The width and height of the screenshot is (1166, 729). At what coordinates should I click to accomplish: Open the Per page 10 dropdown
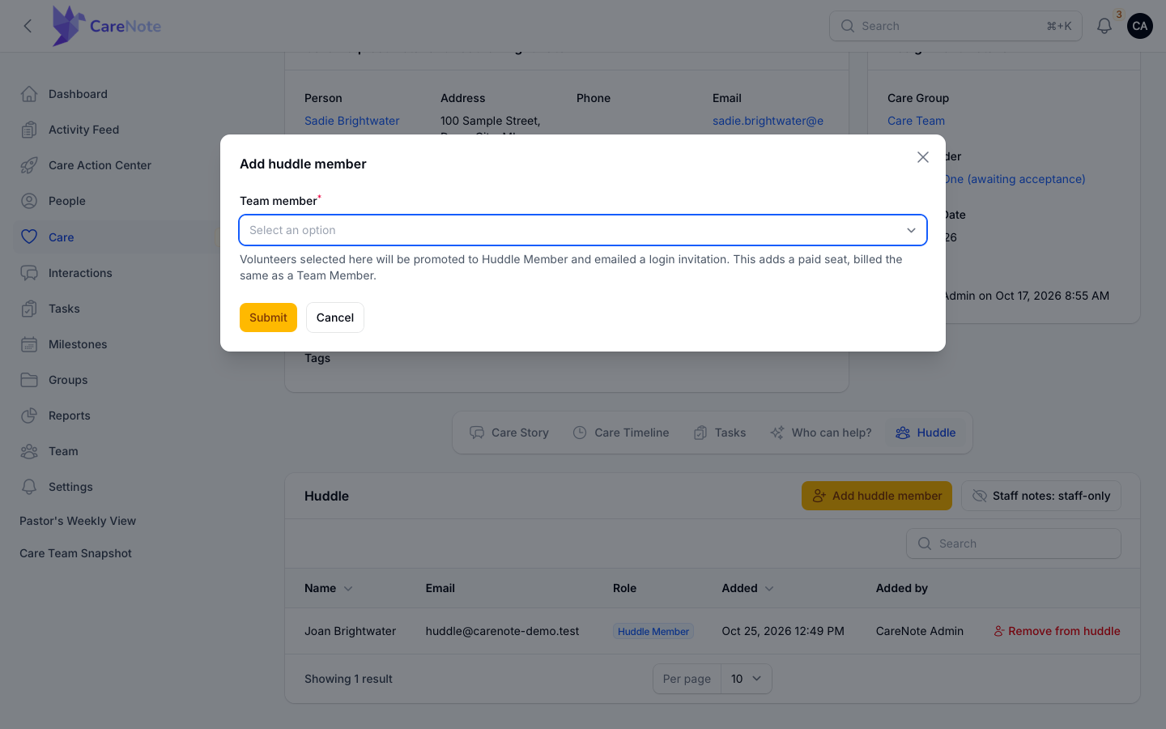pos(746,679)
